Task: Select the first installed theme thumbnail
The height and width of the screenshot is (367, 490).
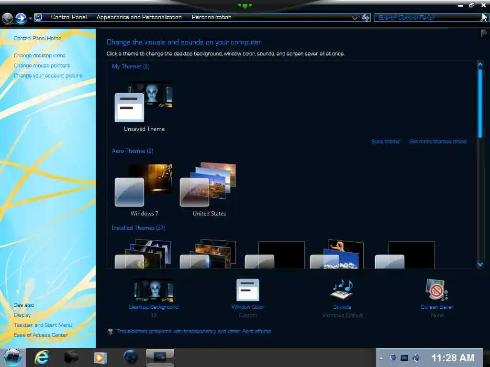Action: pos(143,254)
